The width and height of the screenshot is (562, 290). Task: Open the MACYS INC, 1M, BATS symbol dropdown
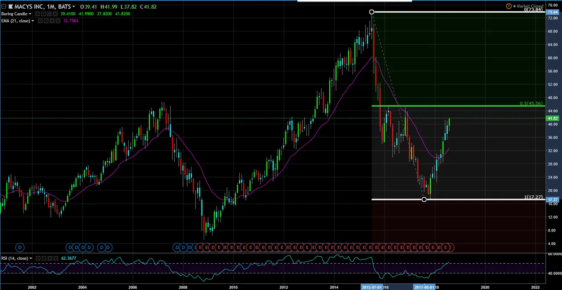73,7
